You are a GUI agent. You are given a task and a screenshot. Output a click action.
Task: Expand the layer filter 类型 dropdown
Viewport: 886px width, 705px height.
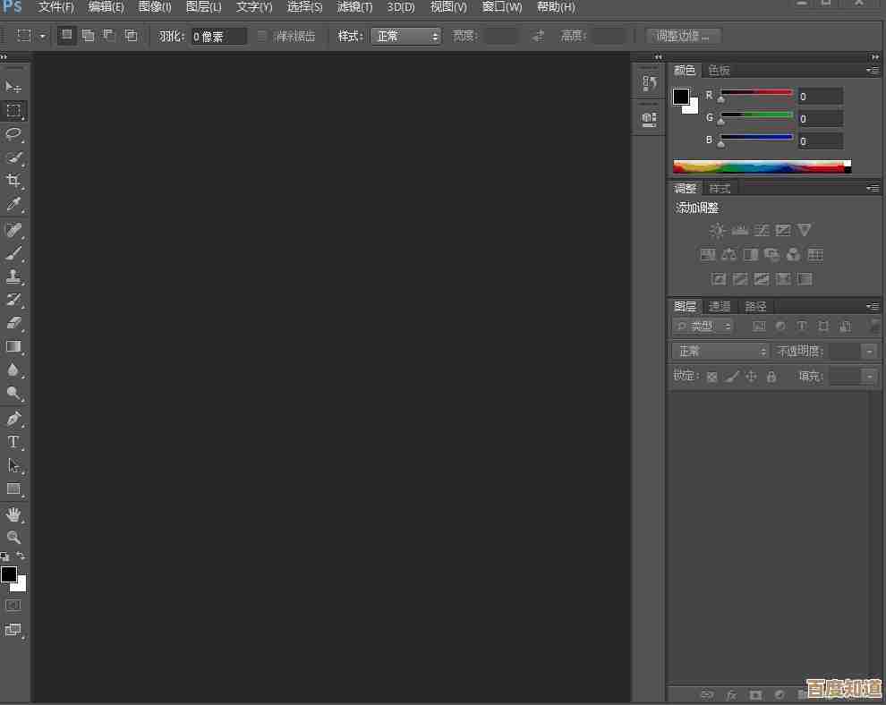(703, 327)
